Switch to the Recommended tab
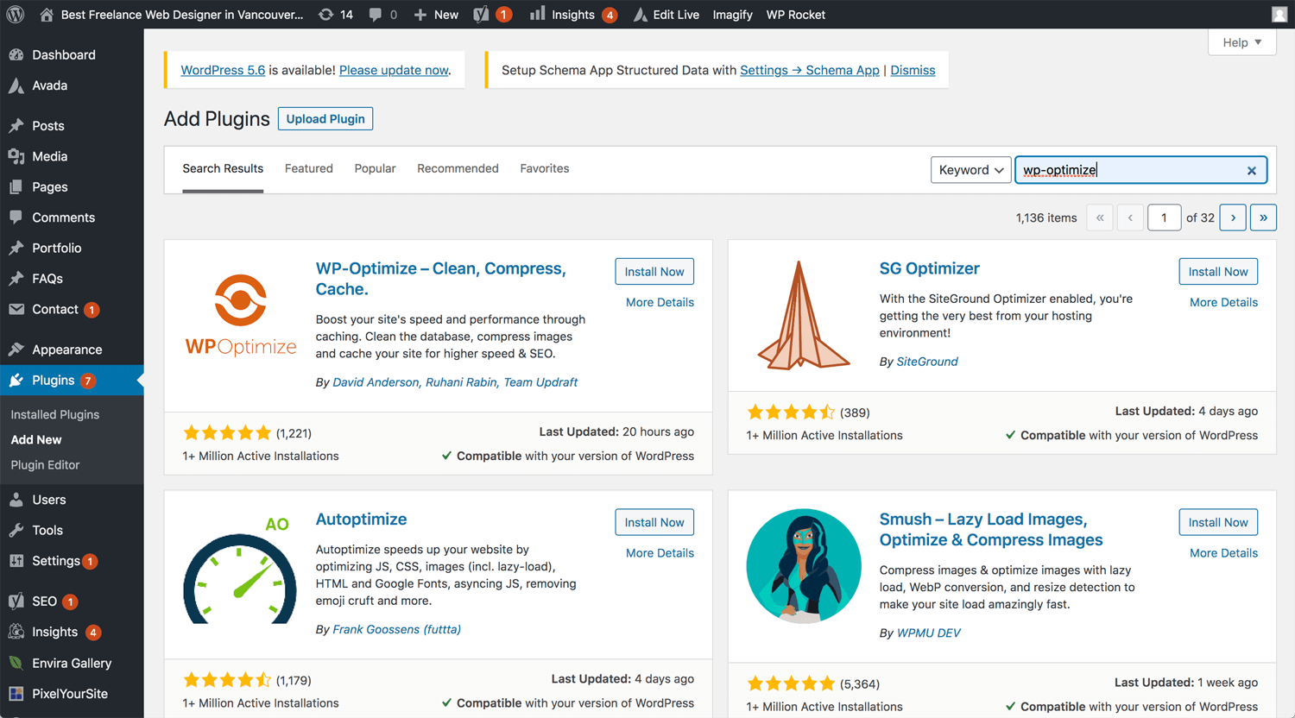 click(458, 168)
